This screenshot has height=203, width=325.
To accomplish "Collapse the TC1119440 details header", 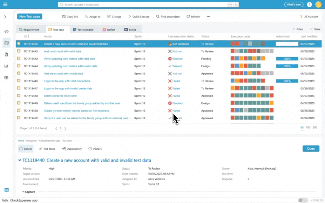I will [19, 161].
